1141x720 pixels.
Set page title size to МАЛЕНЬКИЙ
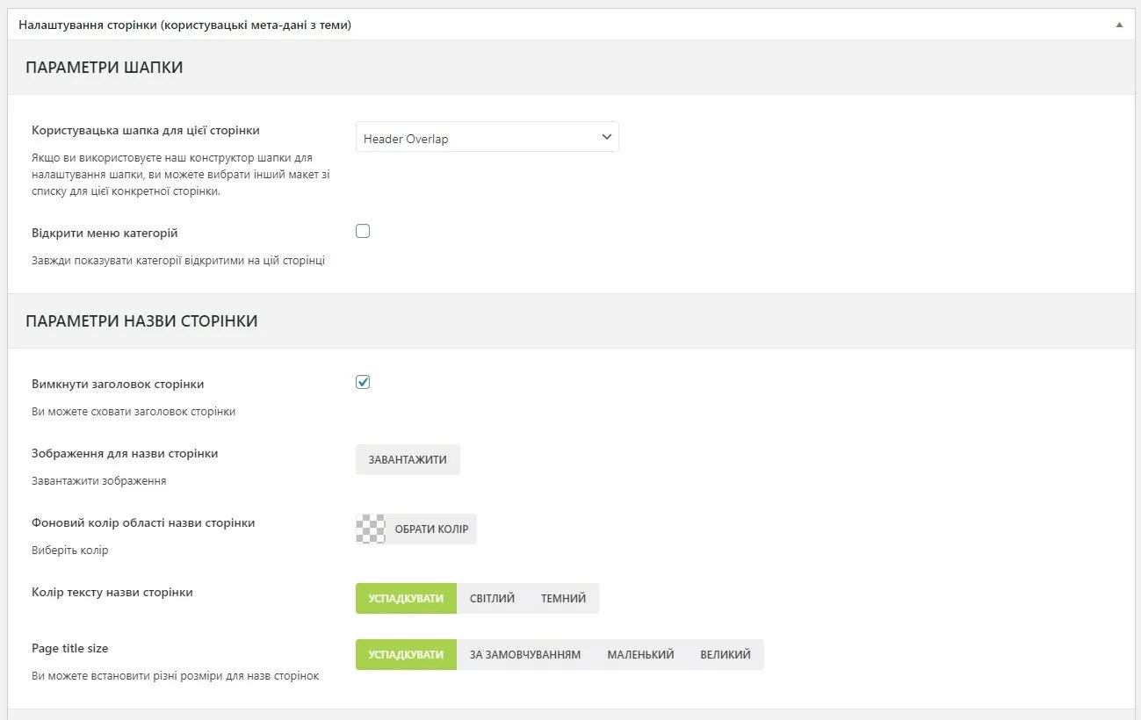tap(640, 655)
